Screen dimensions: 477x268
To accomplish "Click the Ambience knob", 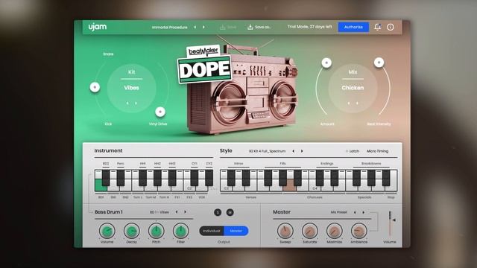I will [359, 232].
